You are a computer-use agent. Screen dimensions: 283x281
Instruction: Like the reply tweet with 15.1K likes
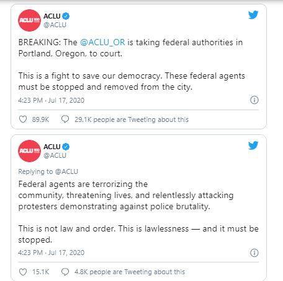coord(23,272)
